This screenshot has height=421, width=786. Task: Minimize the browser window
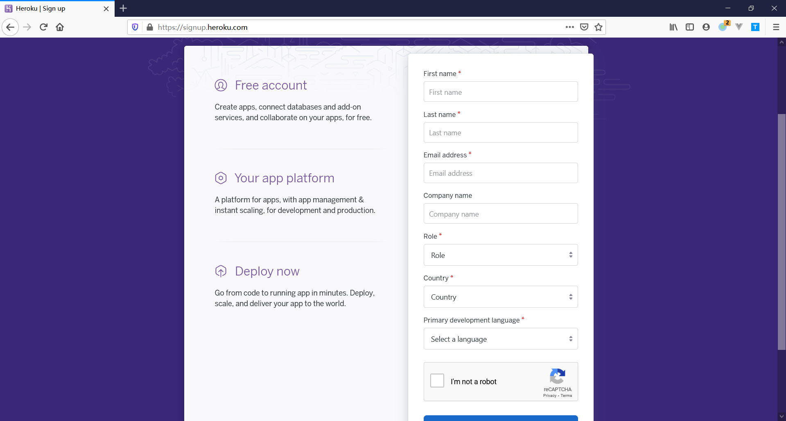point(727,8)
